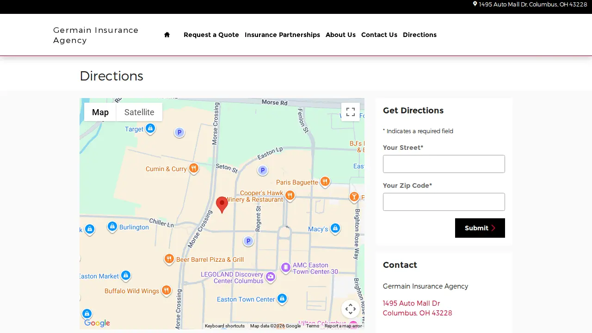Image resolution: width=592 pixels, height=333 pixels.
Task: Open Insurance Partnerships page
Action: (x=282, y=35)
